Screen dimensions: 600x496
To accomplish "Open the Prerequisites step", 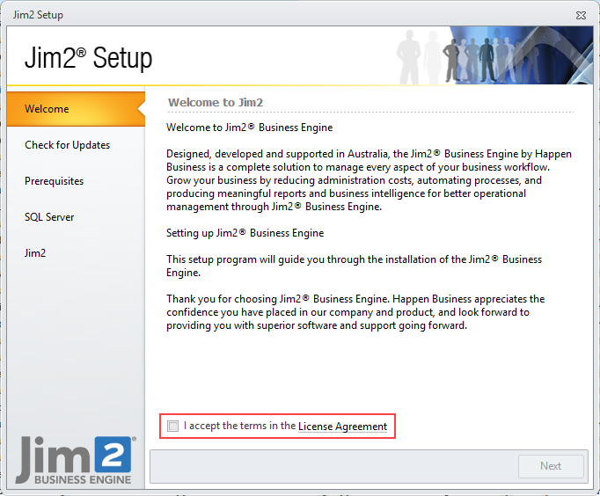I will tap(54, 181).
